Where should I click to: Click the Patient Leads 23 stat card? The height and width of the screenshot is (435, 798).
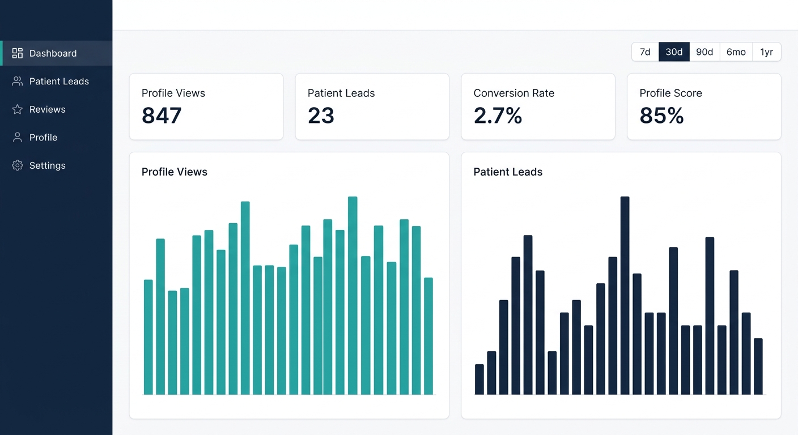click(x=372, y=106)
